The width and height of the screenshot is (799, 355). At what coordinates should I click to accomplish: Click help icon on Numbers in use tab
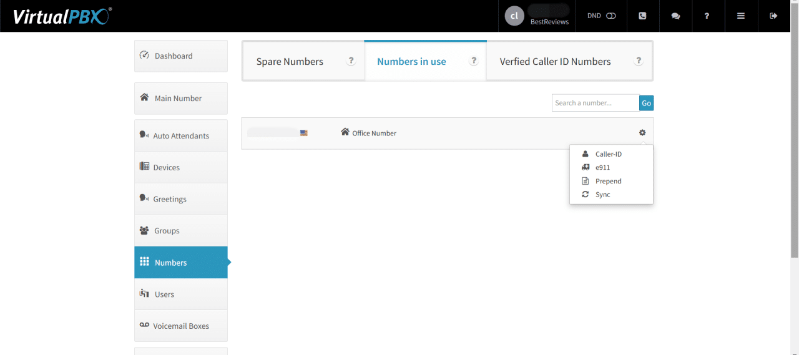tap(474, 61)
